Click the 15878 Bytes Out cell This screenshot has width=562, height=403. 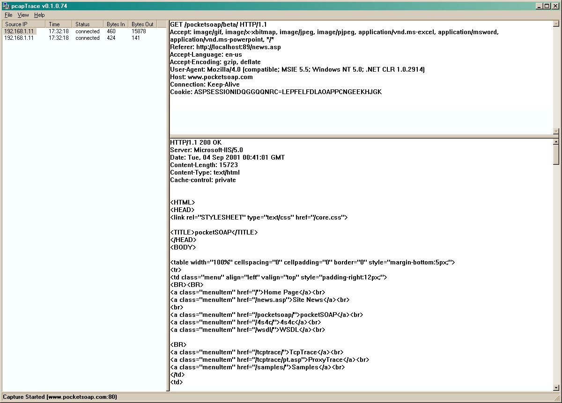click(x=139, y=31)
